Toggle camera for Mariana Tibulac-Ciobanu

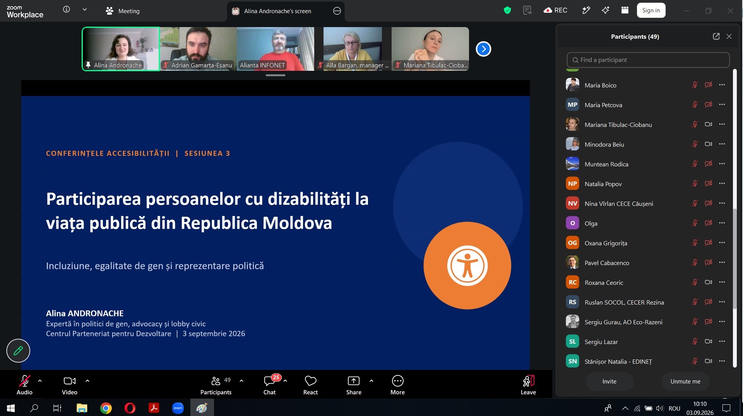coord(709,124)
